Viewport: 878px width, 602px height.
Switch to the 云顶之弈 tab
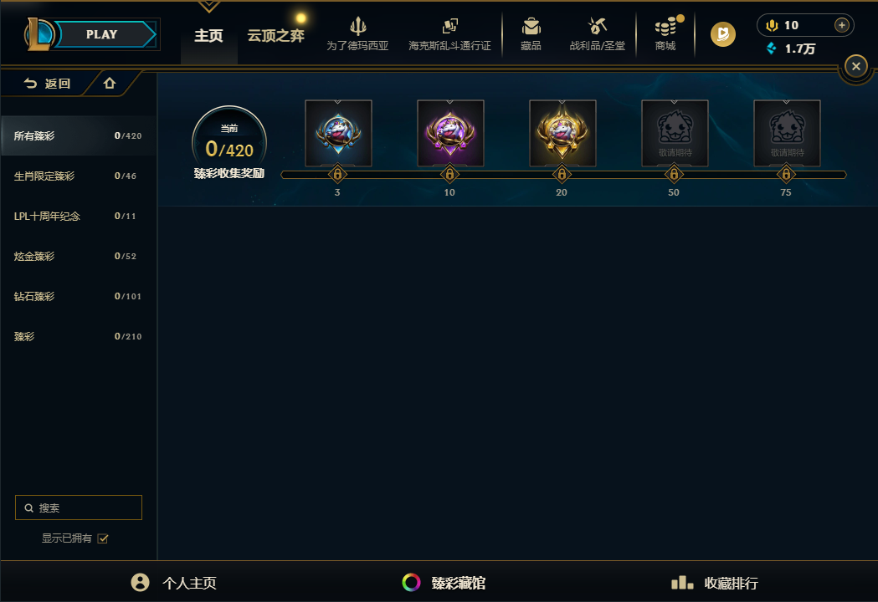tap(275, 36)
